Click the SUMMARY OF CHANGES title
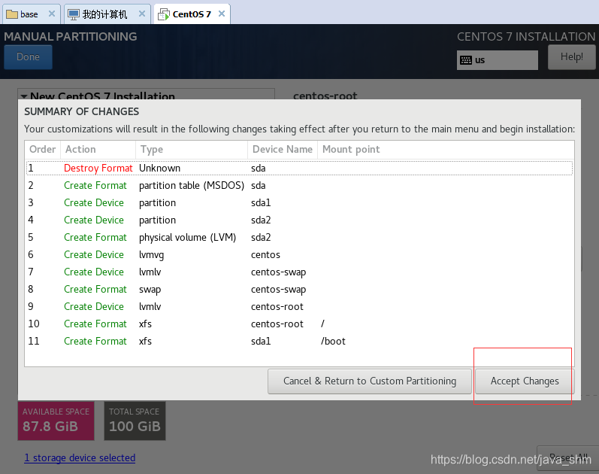Image resolution: width=599 pixels, height=474 pixels. point(81,111)
